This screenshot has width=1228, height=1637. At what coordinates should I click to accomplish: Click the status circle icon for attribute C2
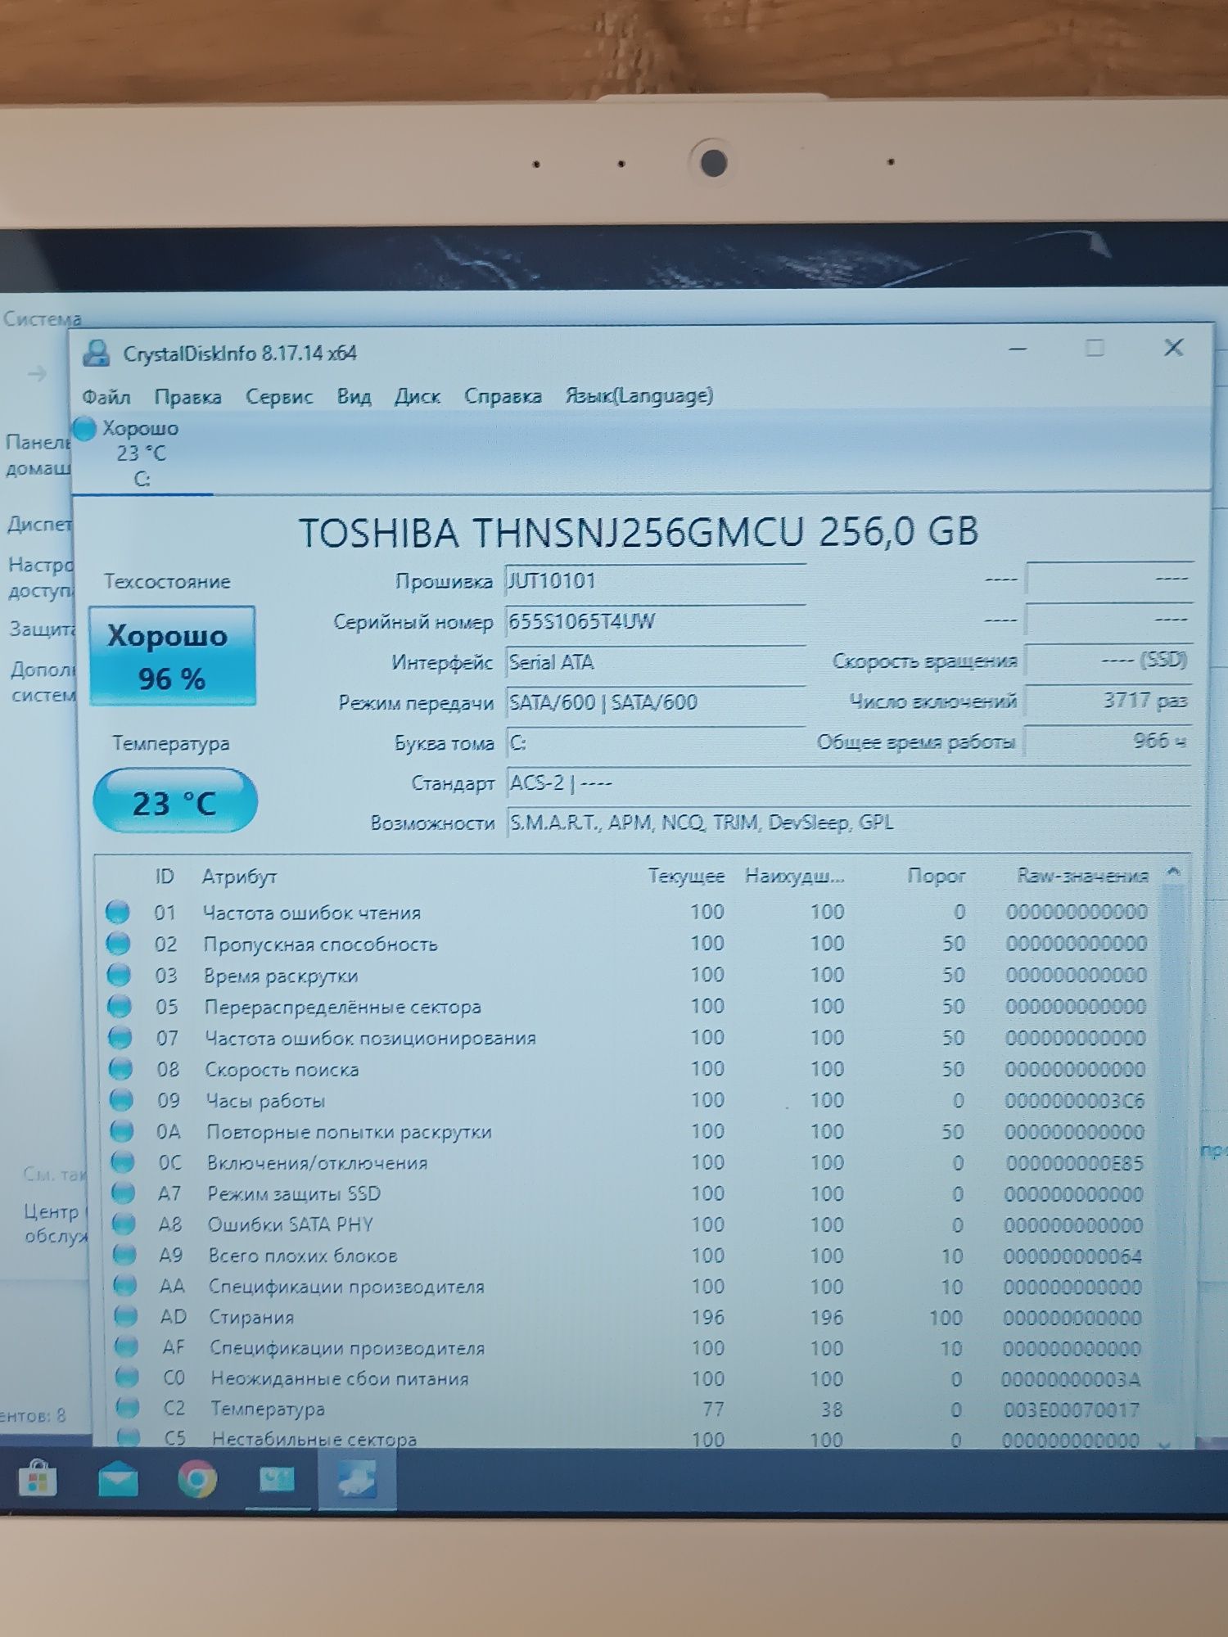(127, 1408)
